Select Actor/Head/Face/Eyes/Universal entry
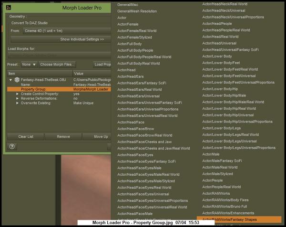 tap(143, 194)
